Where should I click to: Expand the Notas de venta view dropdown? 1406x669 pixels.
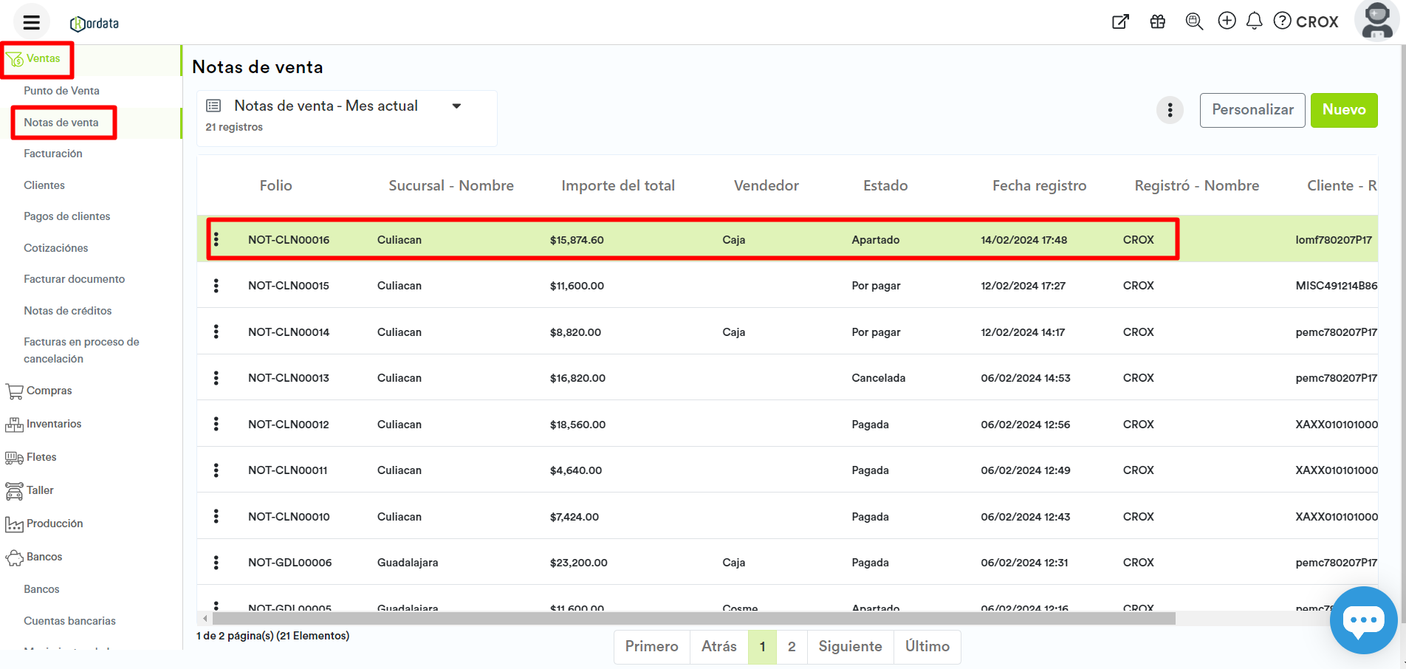[456, 106]
